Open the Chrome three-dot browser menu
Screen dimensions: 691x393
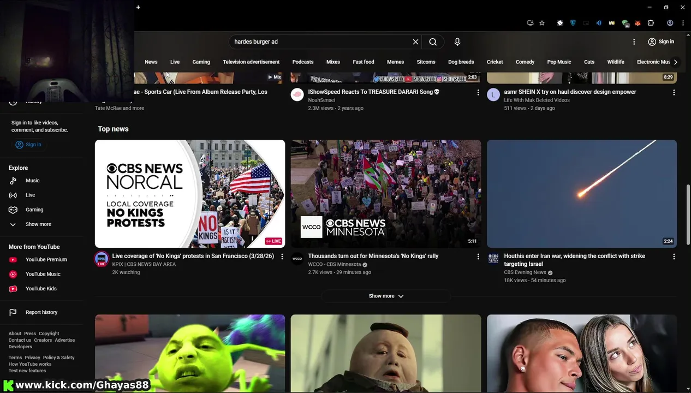tap(683, 23)
